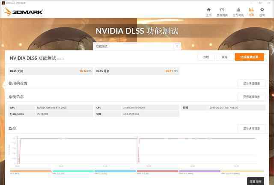This screenshot has height=185, width=274.
Task: Click the first spike in the monitoring graph
Action: 19,151
